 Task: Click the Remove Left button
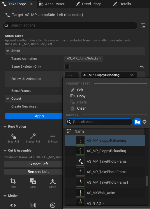pos(33,172)
